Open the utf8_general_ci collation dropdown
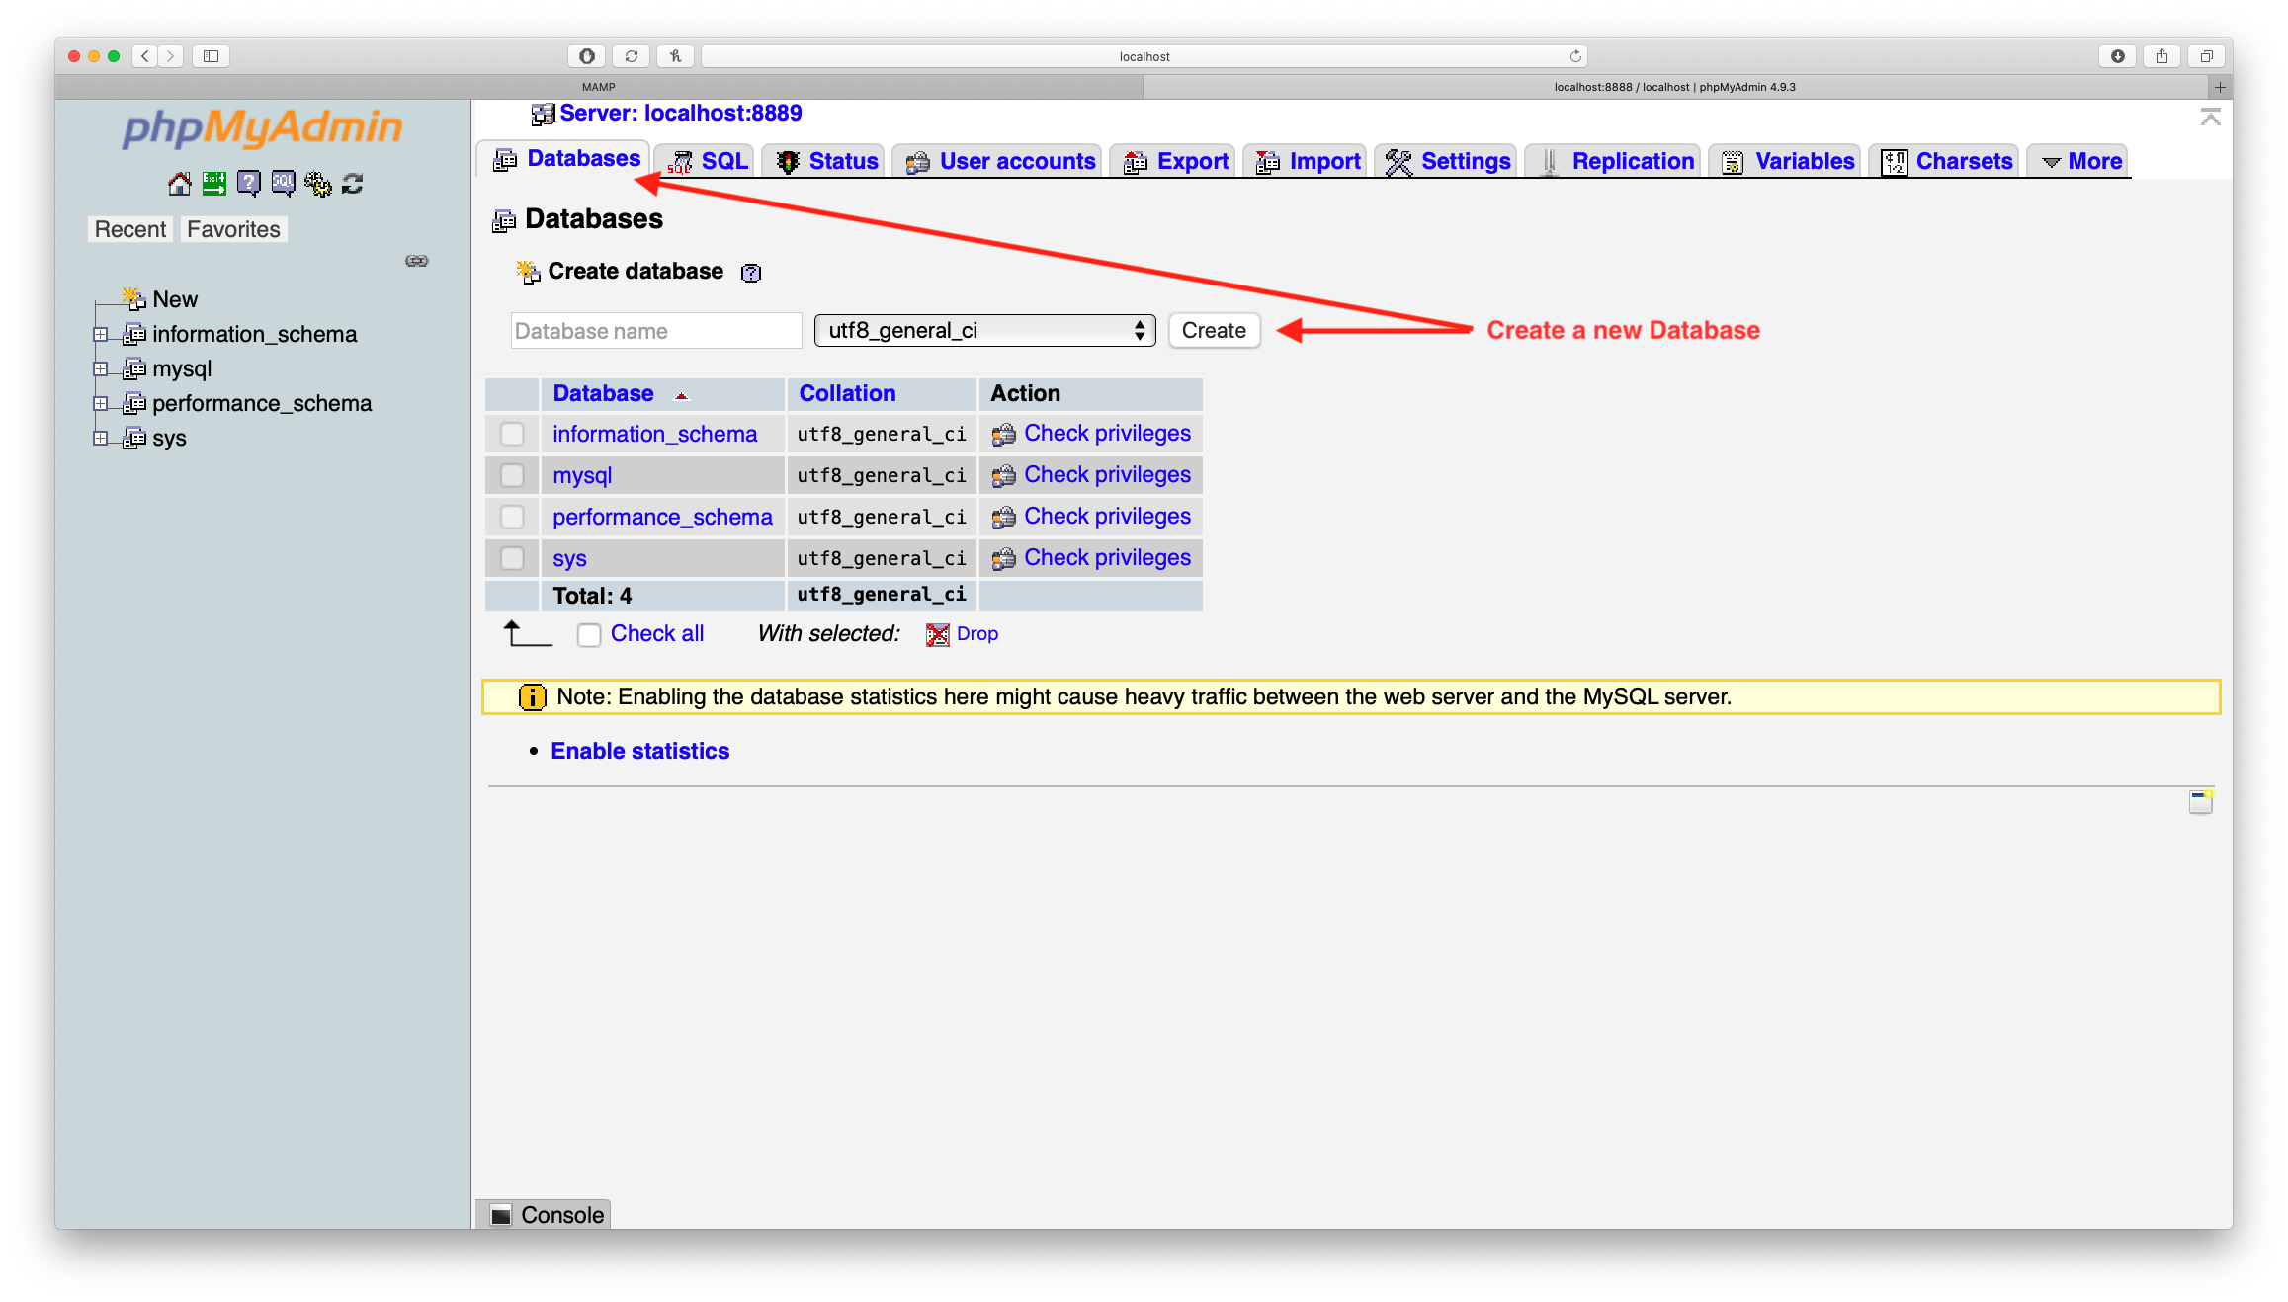 (984, 331)
